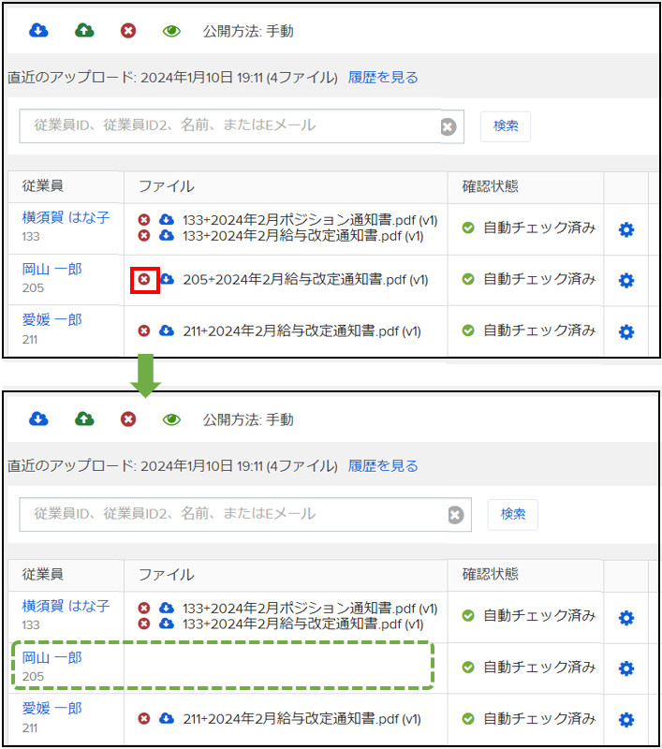Viewport: 662px width, 749px height.
Task: Open gear settings for 横須賀 はな子 in upper panel
Action: [626, 229]
